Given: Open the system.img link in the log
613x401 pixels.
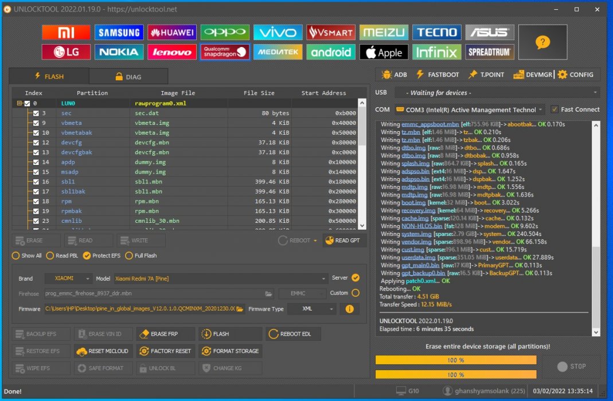Looking at the screenshot, I should coord(416,234).
